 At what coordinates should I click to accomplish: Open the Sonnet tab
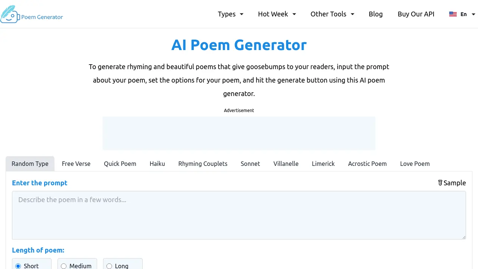[250, 164]
